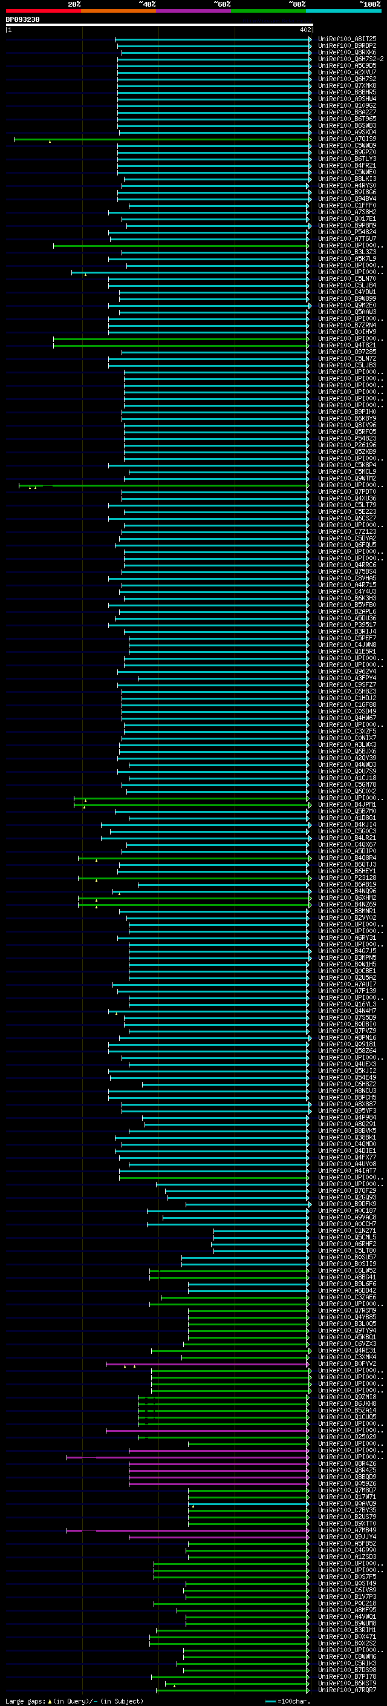This screenshot has width=387, height=1706.
Task: Open hit UniRef100_Q0CBE1
Action: pos(347,971)
